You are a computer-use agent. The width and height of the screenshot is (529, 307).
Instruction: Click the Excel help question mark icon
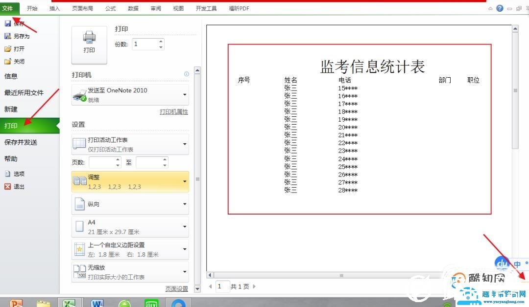[x=500, y=8]
